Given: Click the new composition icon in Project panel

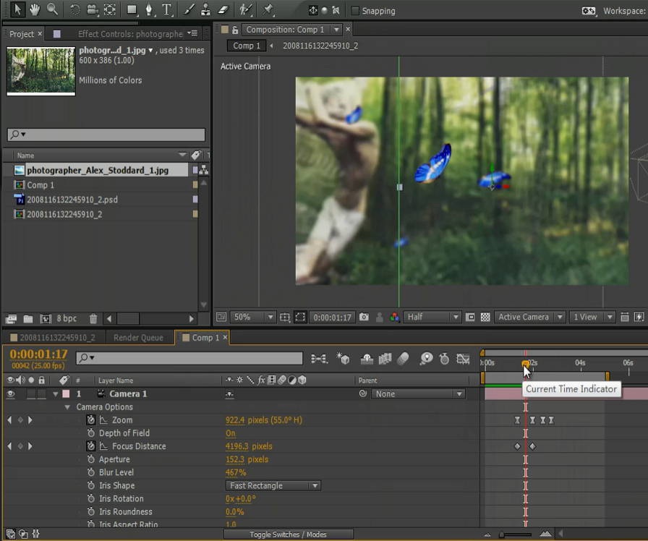Looking at the screenshot, I should (46, 319).
